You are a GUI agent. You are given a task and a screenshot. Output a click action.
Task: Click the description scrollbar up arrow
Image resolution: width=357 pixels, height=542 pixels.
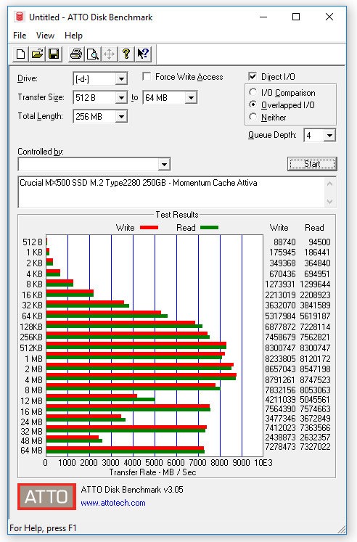329,184
